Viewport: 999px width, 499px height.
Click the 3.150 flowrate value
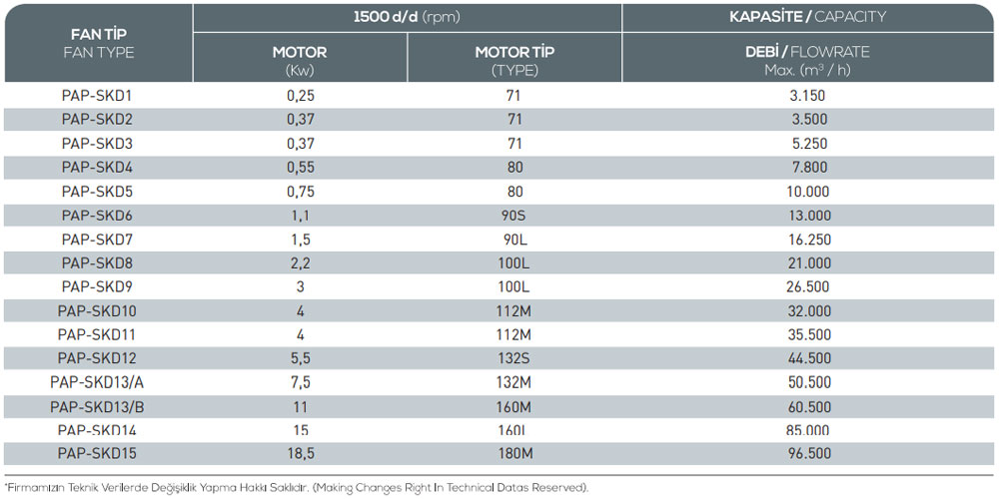pyautogui.click(x=807, y=96)
